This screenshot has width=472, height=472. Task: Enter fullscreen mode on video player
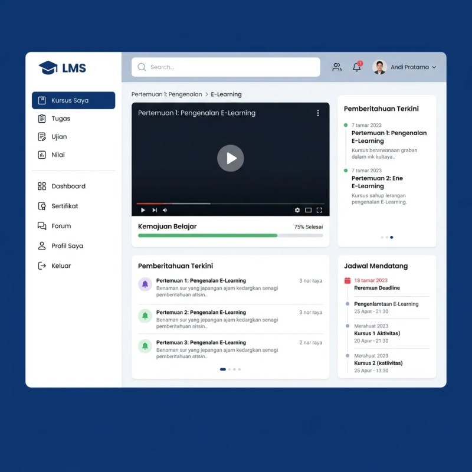click(319, 210)
